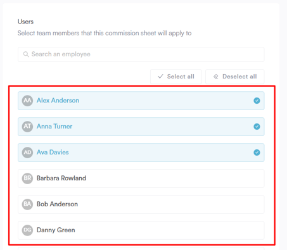Click the BA avatar for Bob Anderson
This screenshot has width=287, height=250.
tap(27, 204)
